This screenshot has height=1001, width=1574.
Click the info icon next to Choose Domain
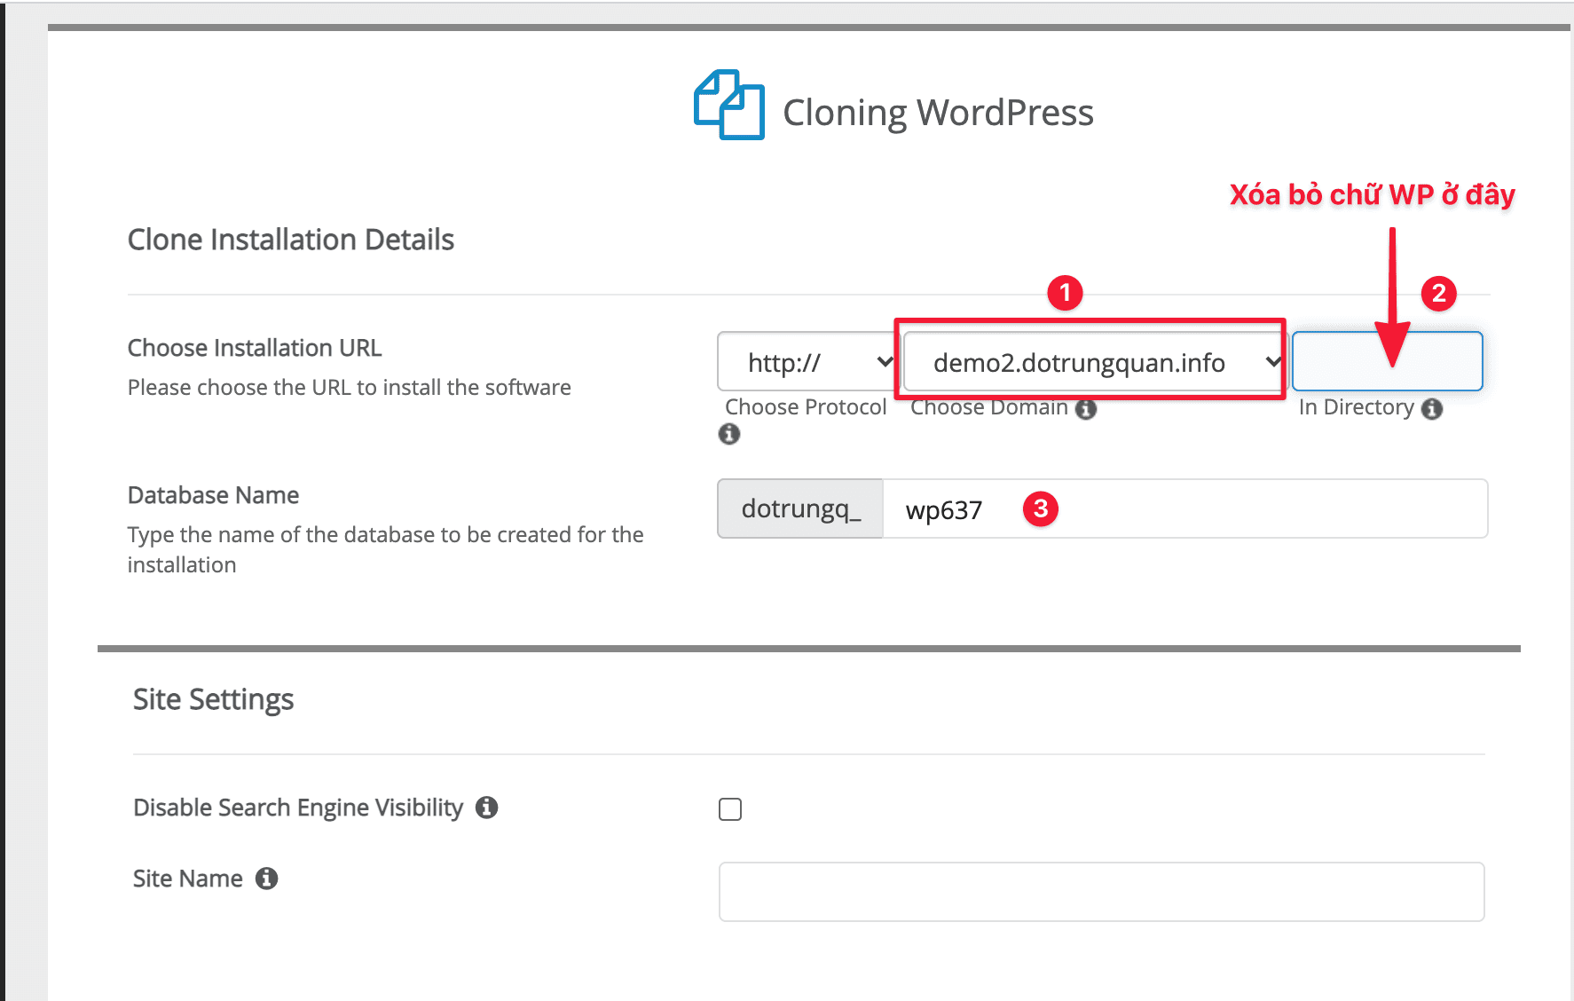1087,408
